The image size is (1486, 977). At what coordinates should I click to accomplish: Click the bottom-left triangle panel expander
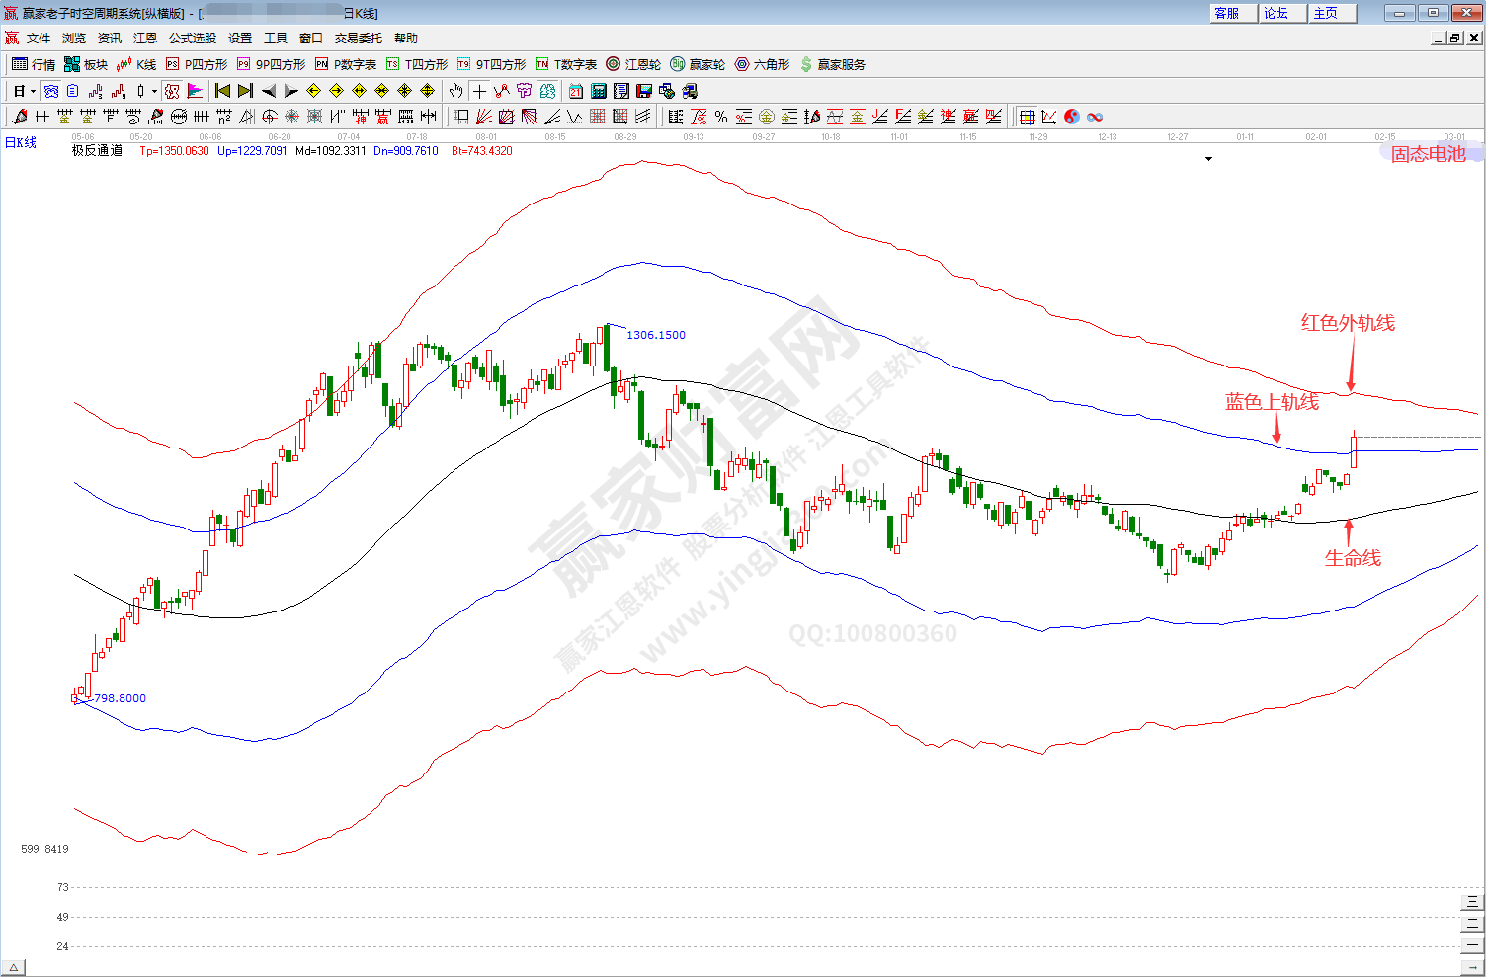tap(14, 967)
